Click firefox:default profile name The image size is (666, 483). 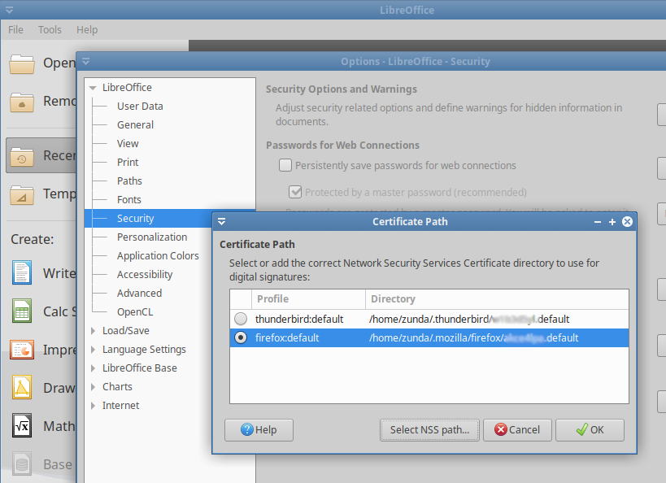pyautogui.click(x=287, y=337)
